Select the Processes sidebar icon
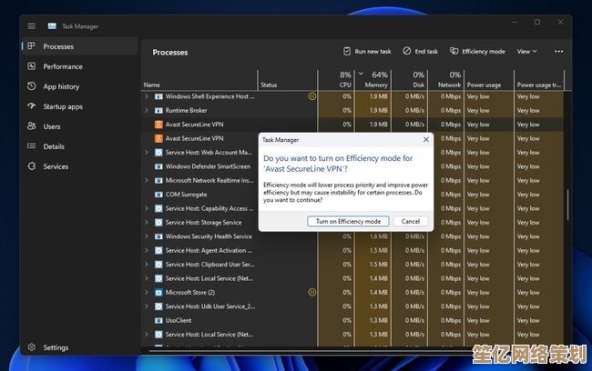Viewport: 592px width, 371px height. (x=31, y=46)
